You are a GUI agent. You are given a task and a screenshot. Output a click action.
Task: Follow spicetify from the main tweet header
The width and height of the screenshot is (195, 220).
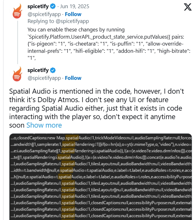(73, 78)
